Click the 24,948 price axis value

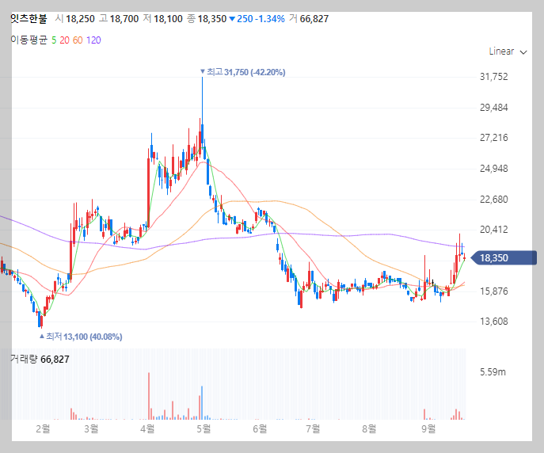coord(493,169)
